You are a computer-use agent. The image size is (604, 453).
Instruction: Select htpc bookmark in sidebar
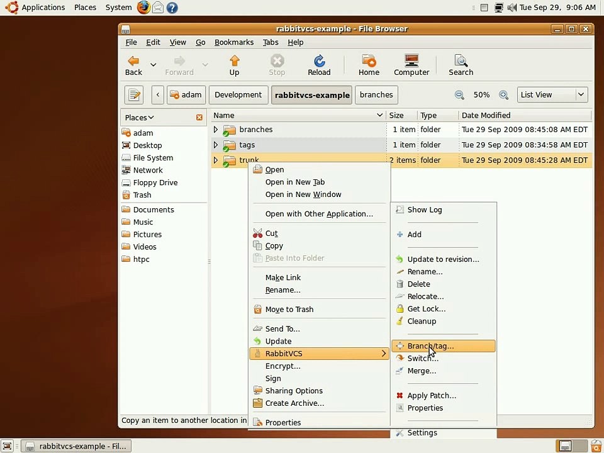click(164, 259)
